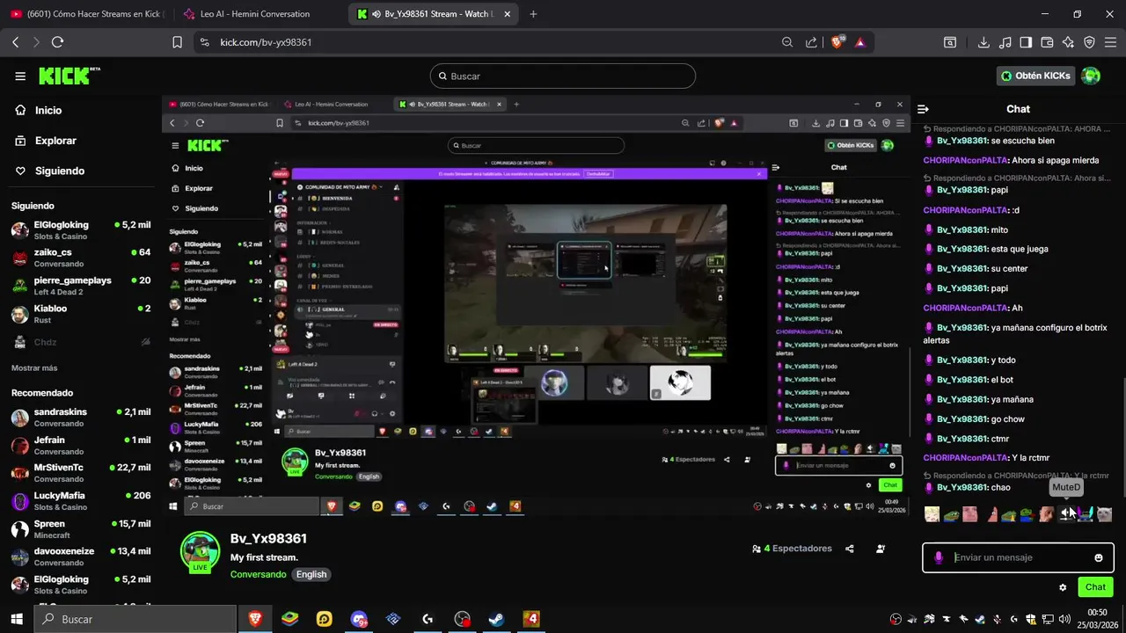This screenshot has width=1126, height=633.
Task: Switch to Leo AI Hemini Conversation tab
Action: tap(257, 14)
